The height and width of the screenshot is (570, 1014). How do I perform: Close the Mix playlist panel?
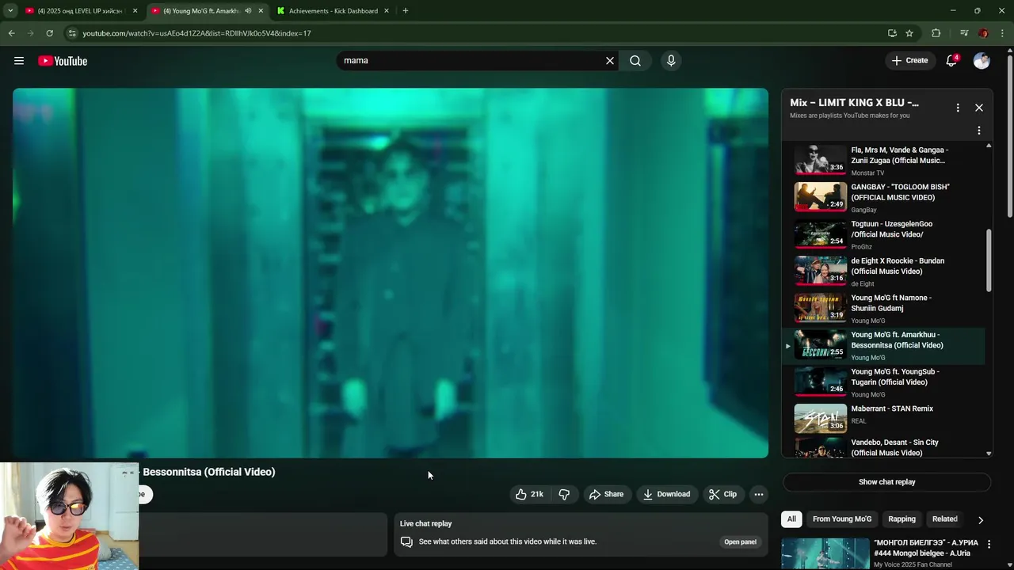pos(979,108)
